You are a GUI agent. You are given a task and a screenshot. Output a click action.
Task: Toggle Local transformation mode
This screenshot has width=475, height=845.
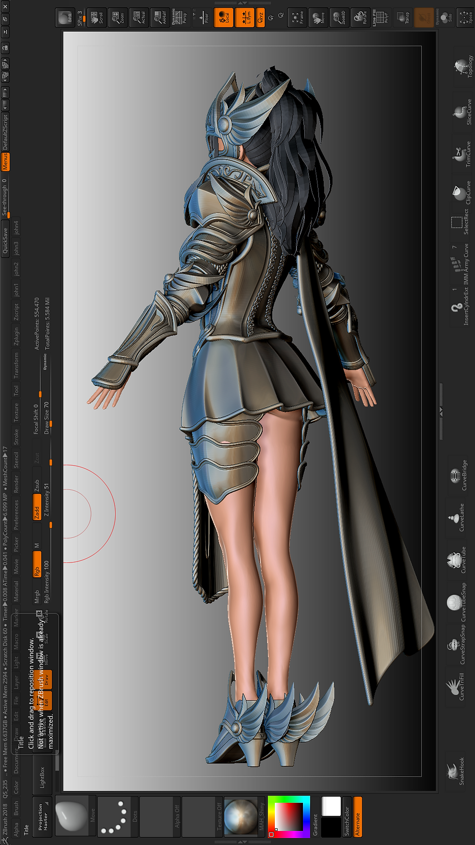(223, 18)
